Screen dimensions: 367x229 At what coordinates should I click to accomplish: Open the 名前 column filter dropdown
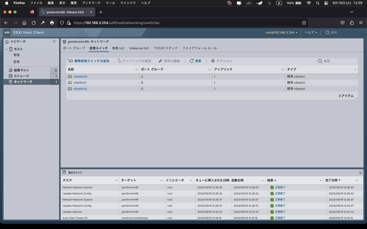(136, 70)
